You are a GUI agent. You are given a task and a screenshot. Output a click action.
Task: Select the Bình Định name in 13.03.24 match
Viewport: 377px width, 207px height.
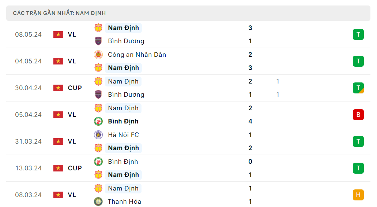[123, 162]
